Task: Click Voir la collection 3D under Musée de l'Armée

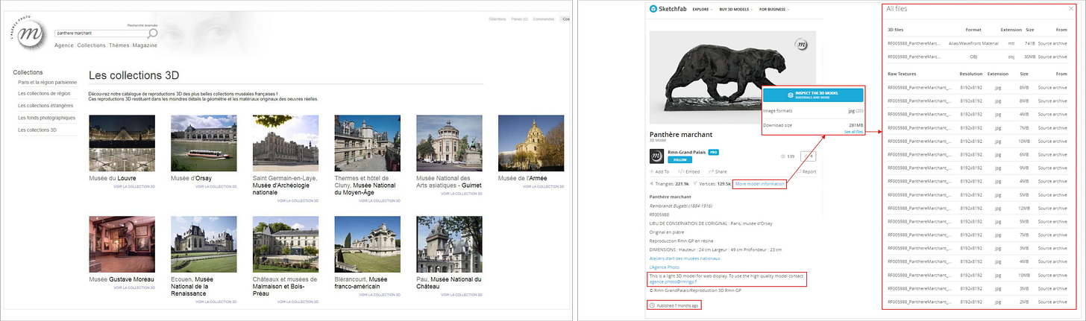Action: tap(544, 186)
